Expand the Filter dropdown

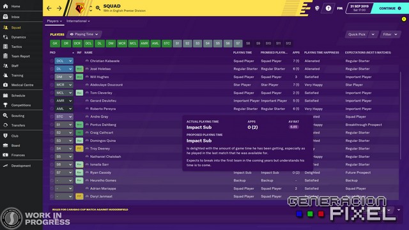point(390,34)
